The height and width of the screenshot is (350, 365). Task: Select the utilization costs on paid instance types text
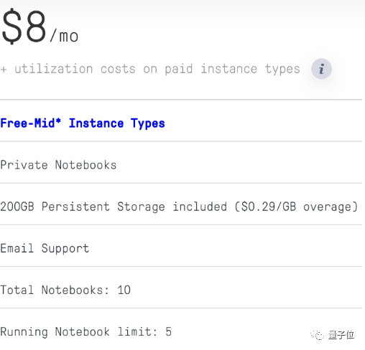tap(150, 69)
